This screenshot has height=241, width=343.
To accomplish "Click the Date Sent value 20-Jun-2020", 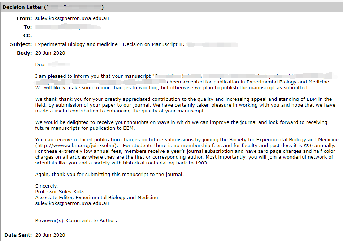I will 50,235.
